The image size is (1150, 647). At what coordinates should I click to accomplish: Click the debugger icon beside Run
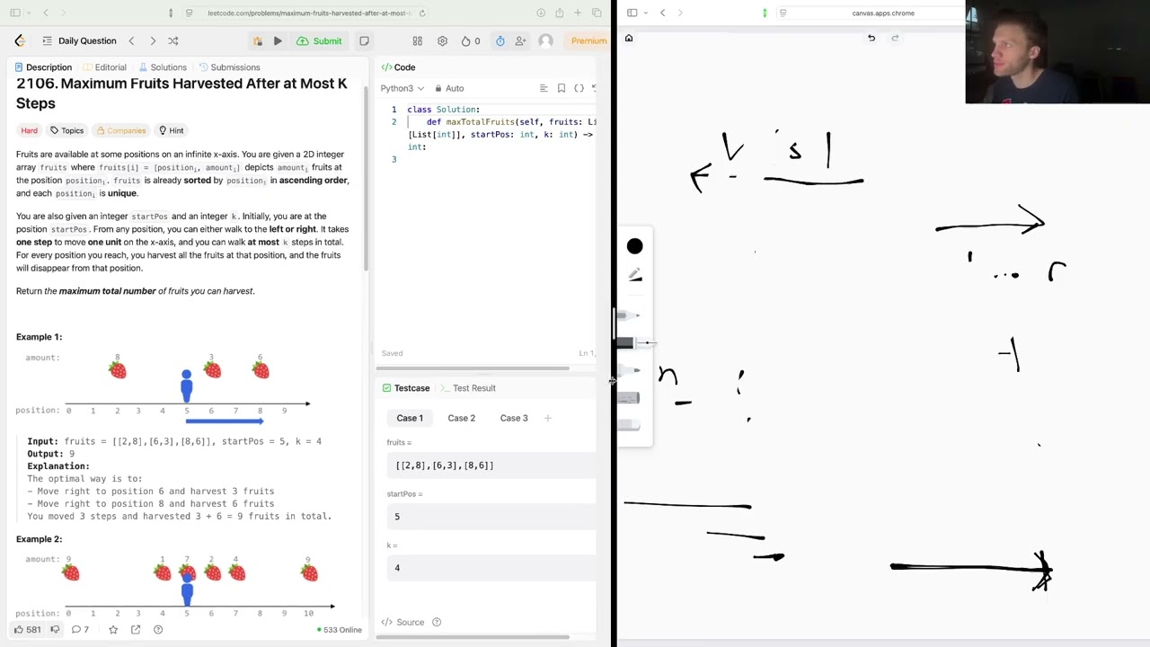pos(257,40)
